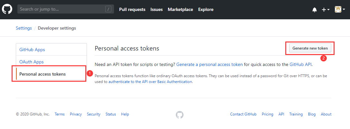Image resolution: width=350 pixels, height=129 pixels.
Task: Click the Settings breadcrumb link
Action: [24, 28]
